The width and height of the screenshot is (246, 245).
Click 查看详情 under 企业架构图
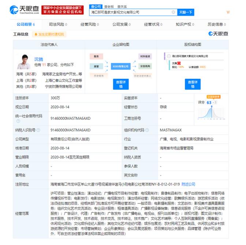(x=121, y=84)
